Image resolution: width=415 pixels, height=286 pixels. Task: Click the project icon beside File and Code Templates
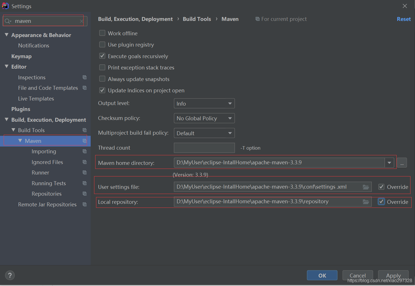(84, 88)
